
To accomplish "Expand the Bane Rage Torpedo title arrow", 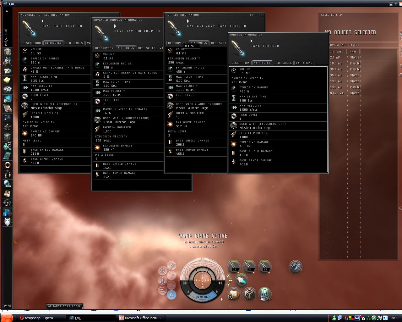I will pos(43,21).
